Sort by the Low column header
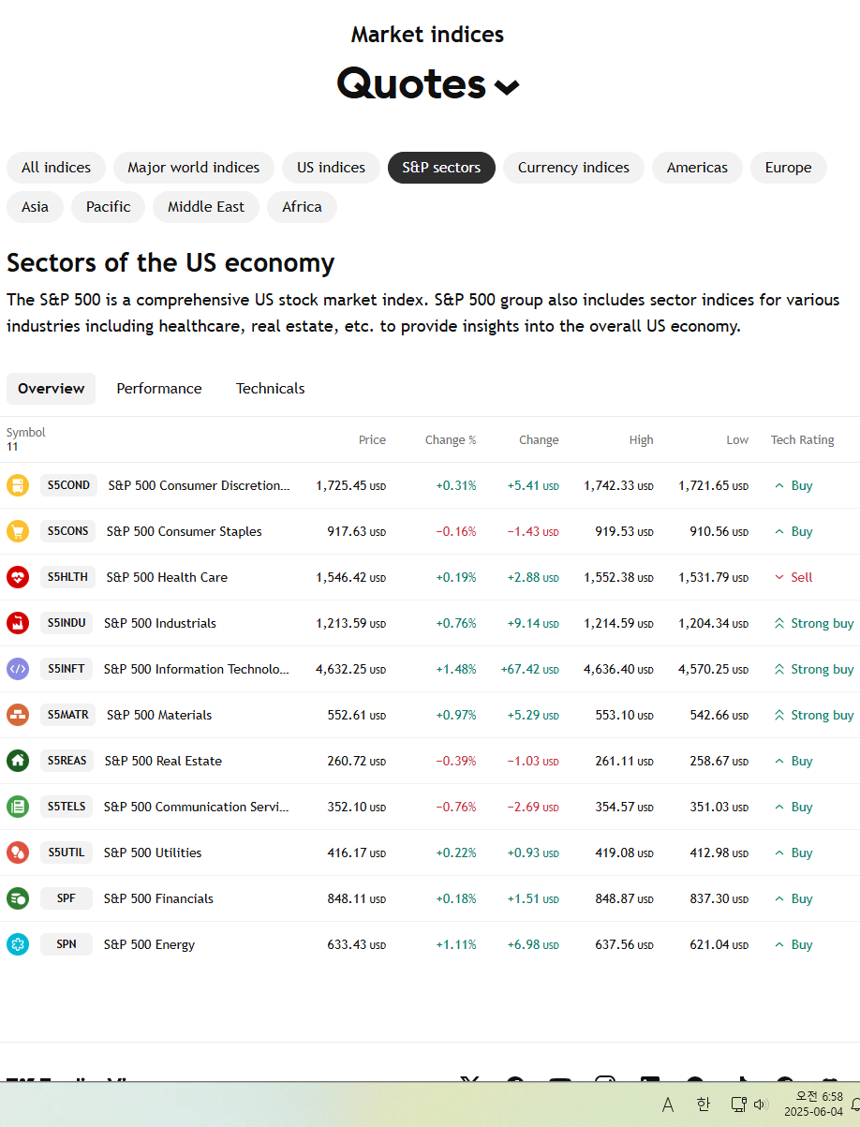This screenshot has width=860, height=1127. pos(737,440)
